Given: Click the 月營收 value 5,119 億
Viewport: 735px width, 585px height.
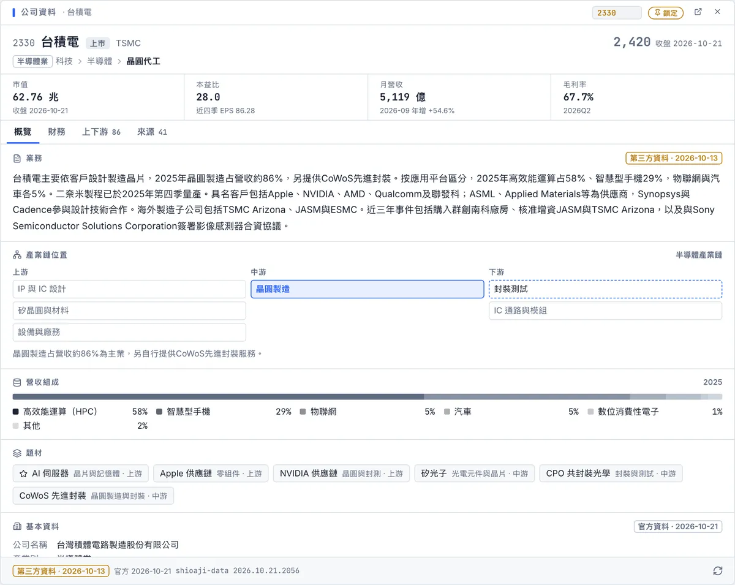Looking at the screenshot, I should (x=402, y=97).
